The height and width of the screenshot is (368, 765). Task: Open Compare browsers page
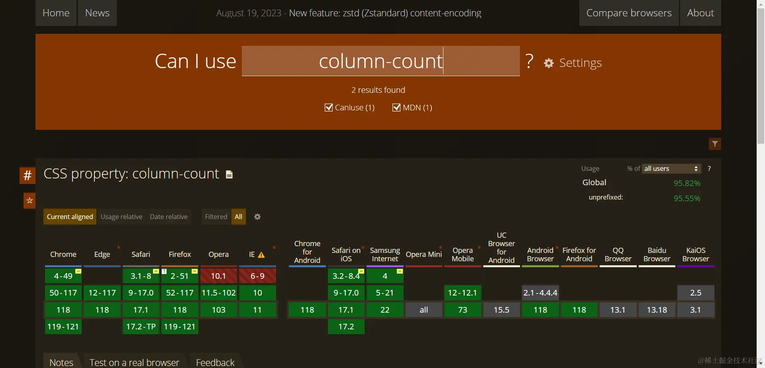(x=629, y=13)
